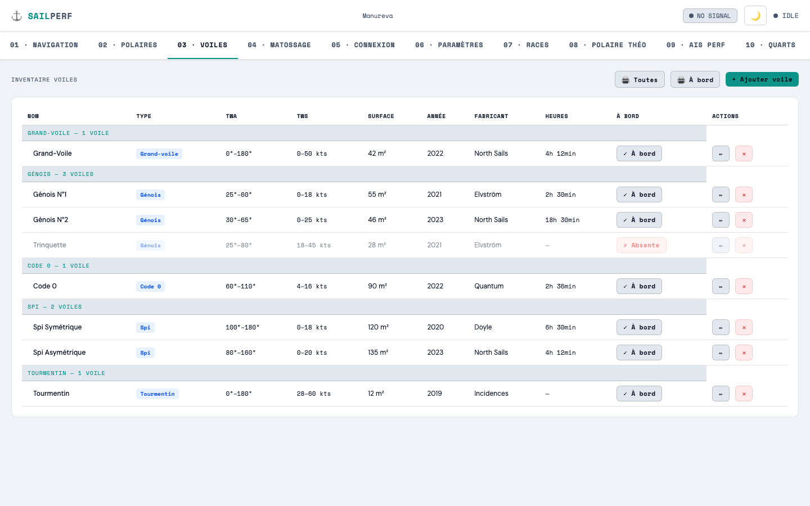Image resolution: width=810 pixels, height=506 pixels.
Task: Edit the Génois N°2 entry
Action: (x=721, y=220)
